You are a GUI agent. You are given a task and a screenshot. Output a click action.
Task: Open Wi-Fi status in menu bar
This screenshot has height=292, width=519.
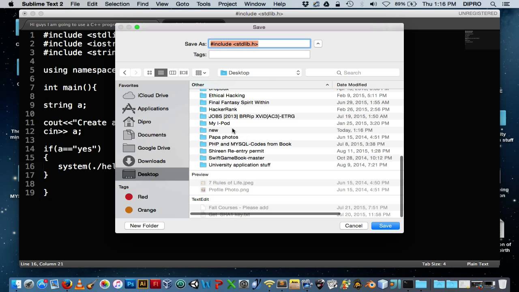pyautogui.click(x=386, y=4)
